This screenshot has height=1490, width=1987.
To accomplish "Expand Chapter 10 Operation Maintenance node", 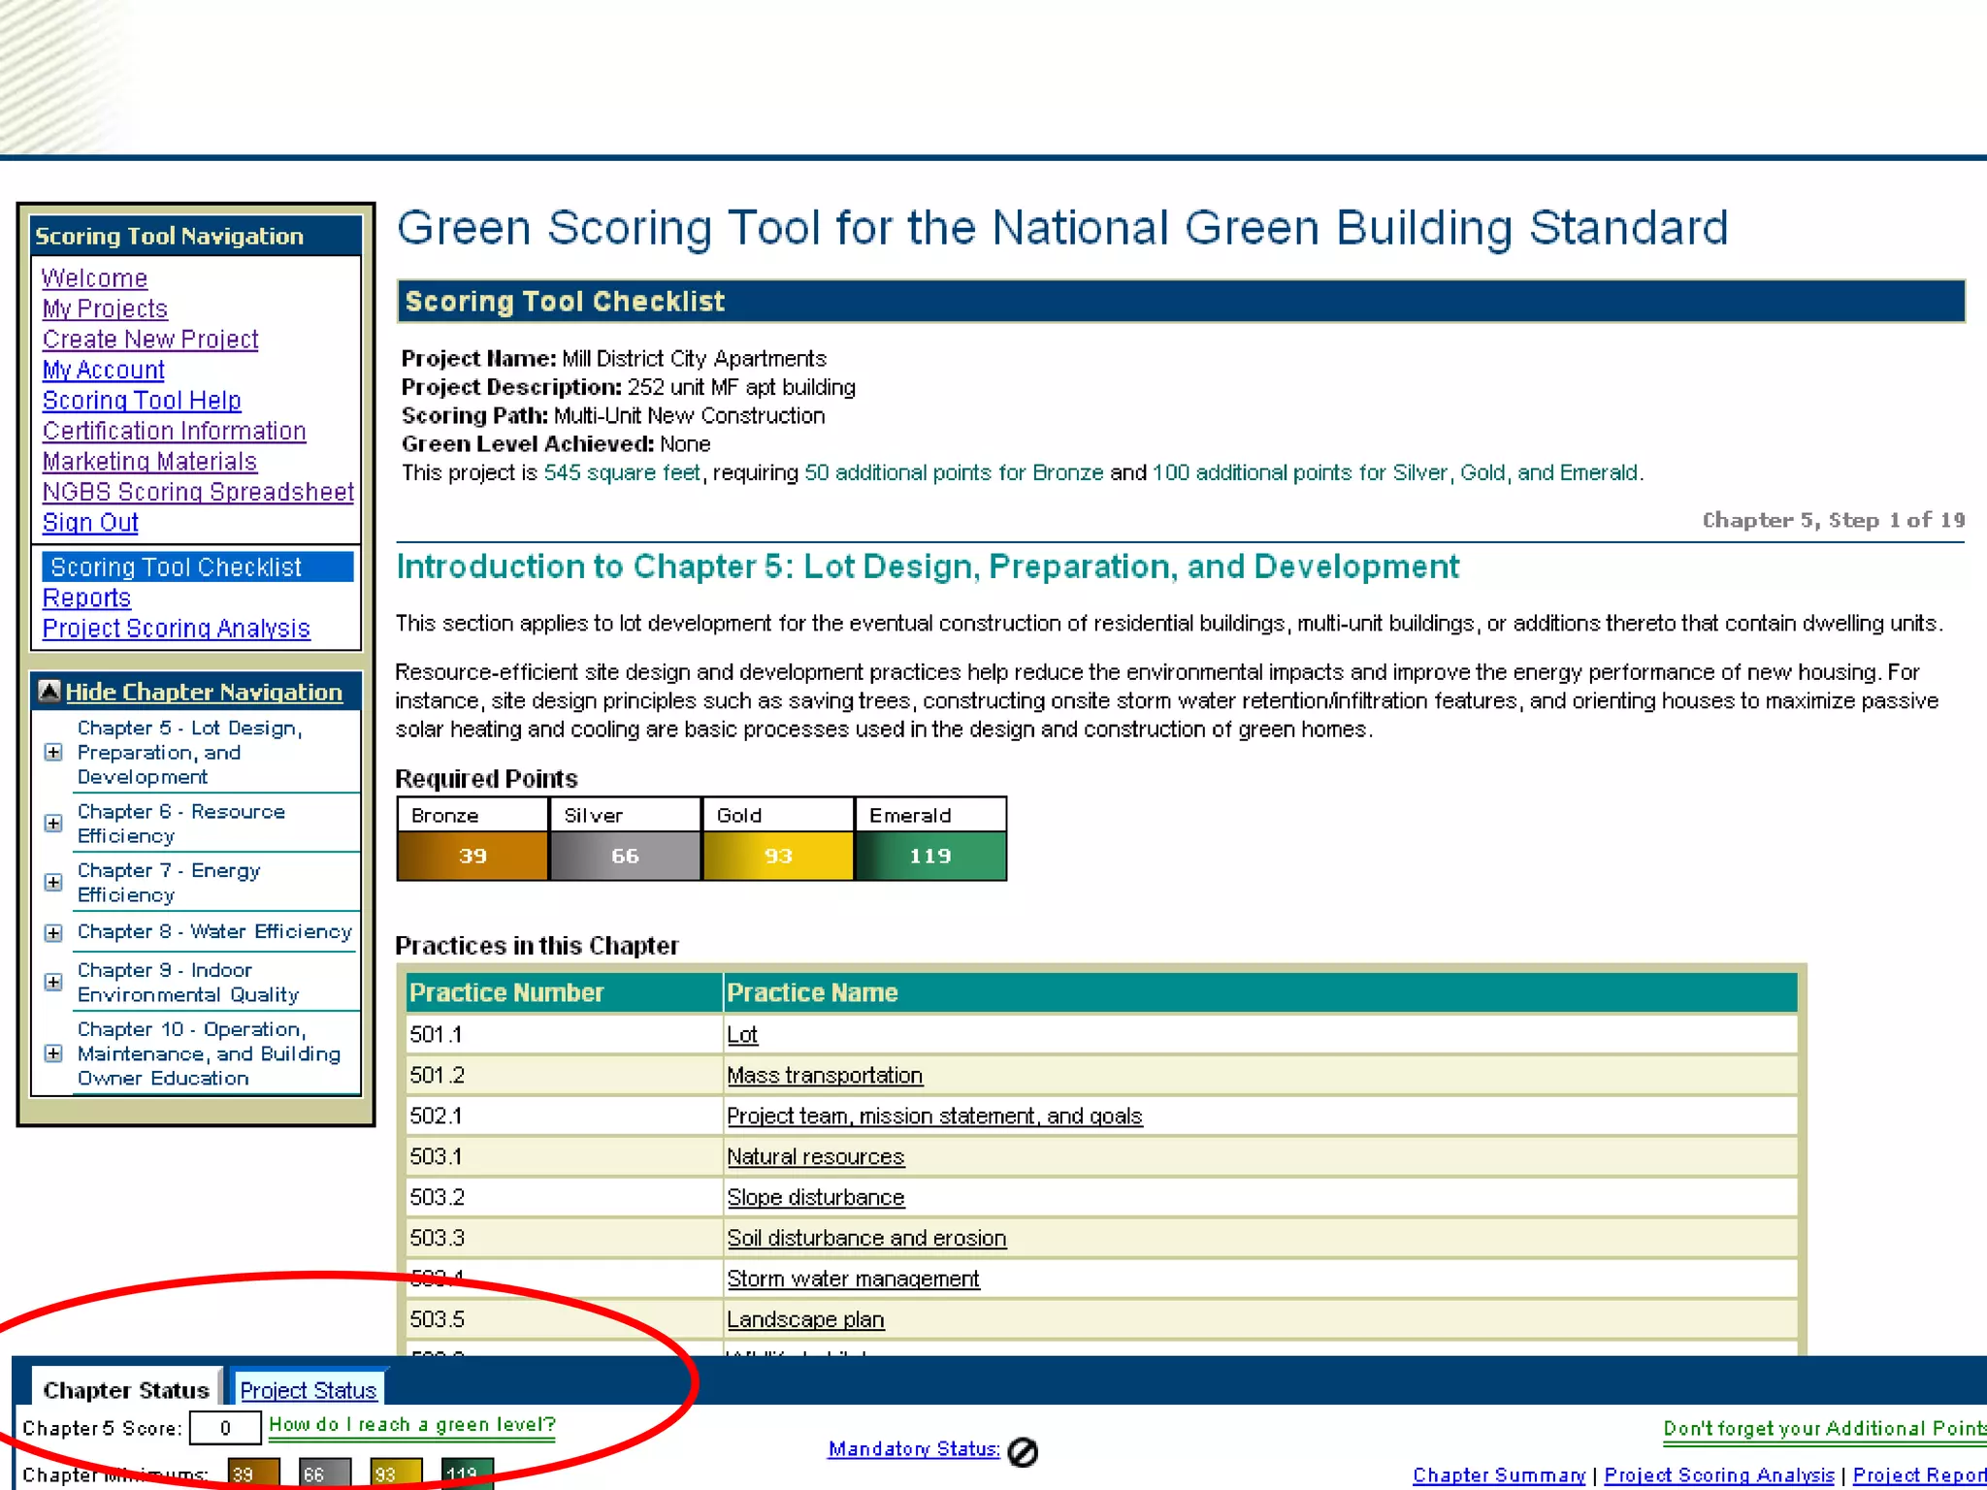I will 54,1053.
